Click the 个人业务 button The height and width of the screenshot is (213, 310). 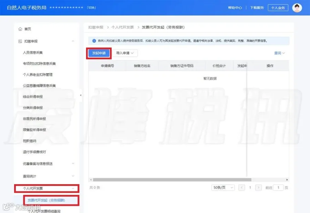278,8
